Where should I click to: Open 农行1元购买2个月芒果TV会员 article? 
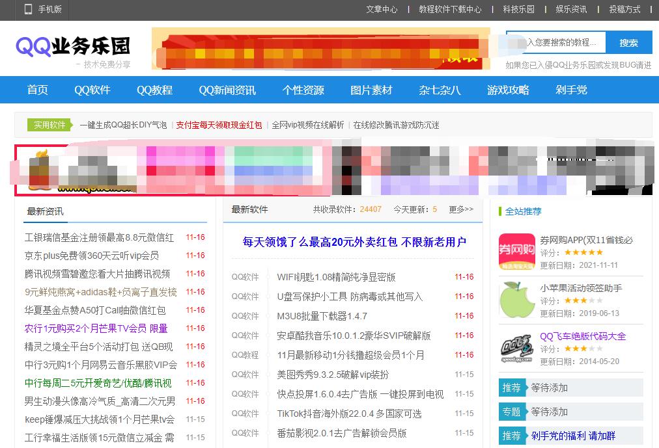pos(96,328)
